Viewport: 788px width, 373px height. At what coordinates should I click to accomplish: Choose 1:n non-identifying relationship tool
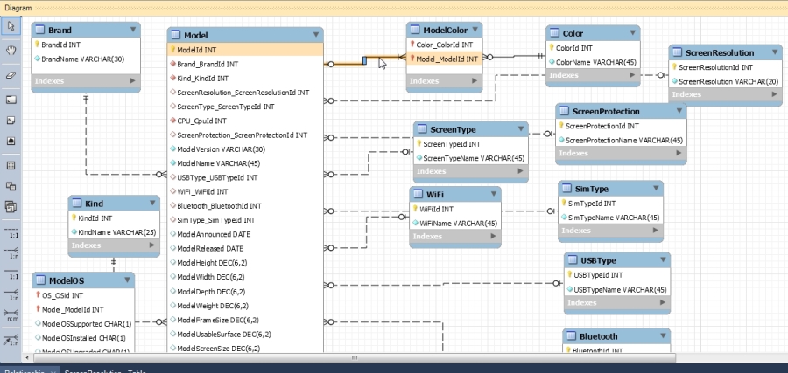tap(11, 252)
